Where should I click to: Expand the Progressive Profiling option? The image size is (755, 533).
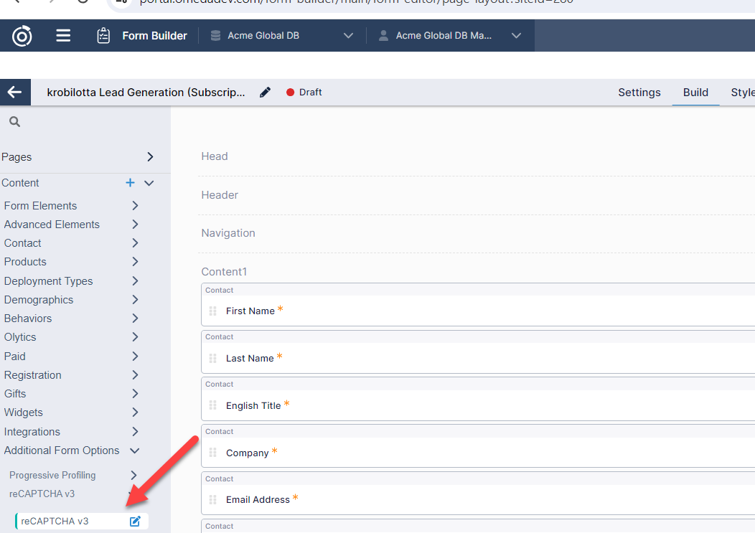tap(133, 475)
